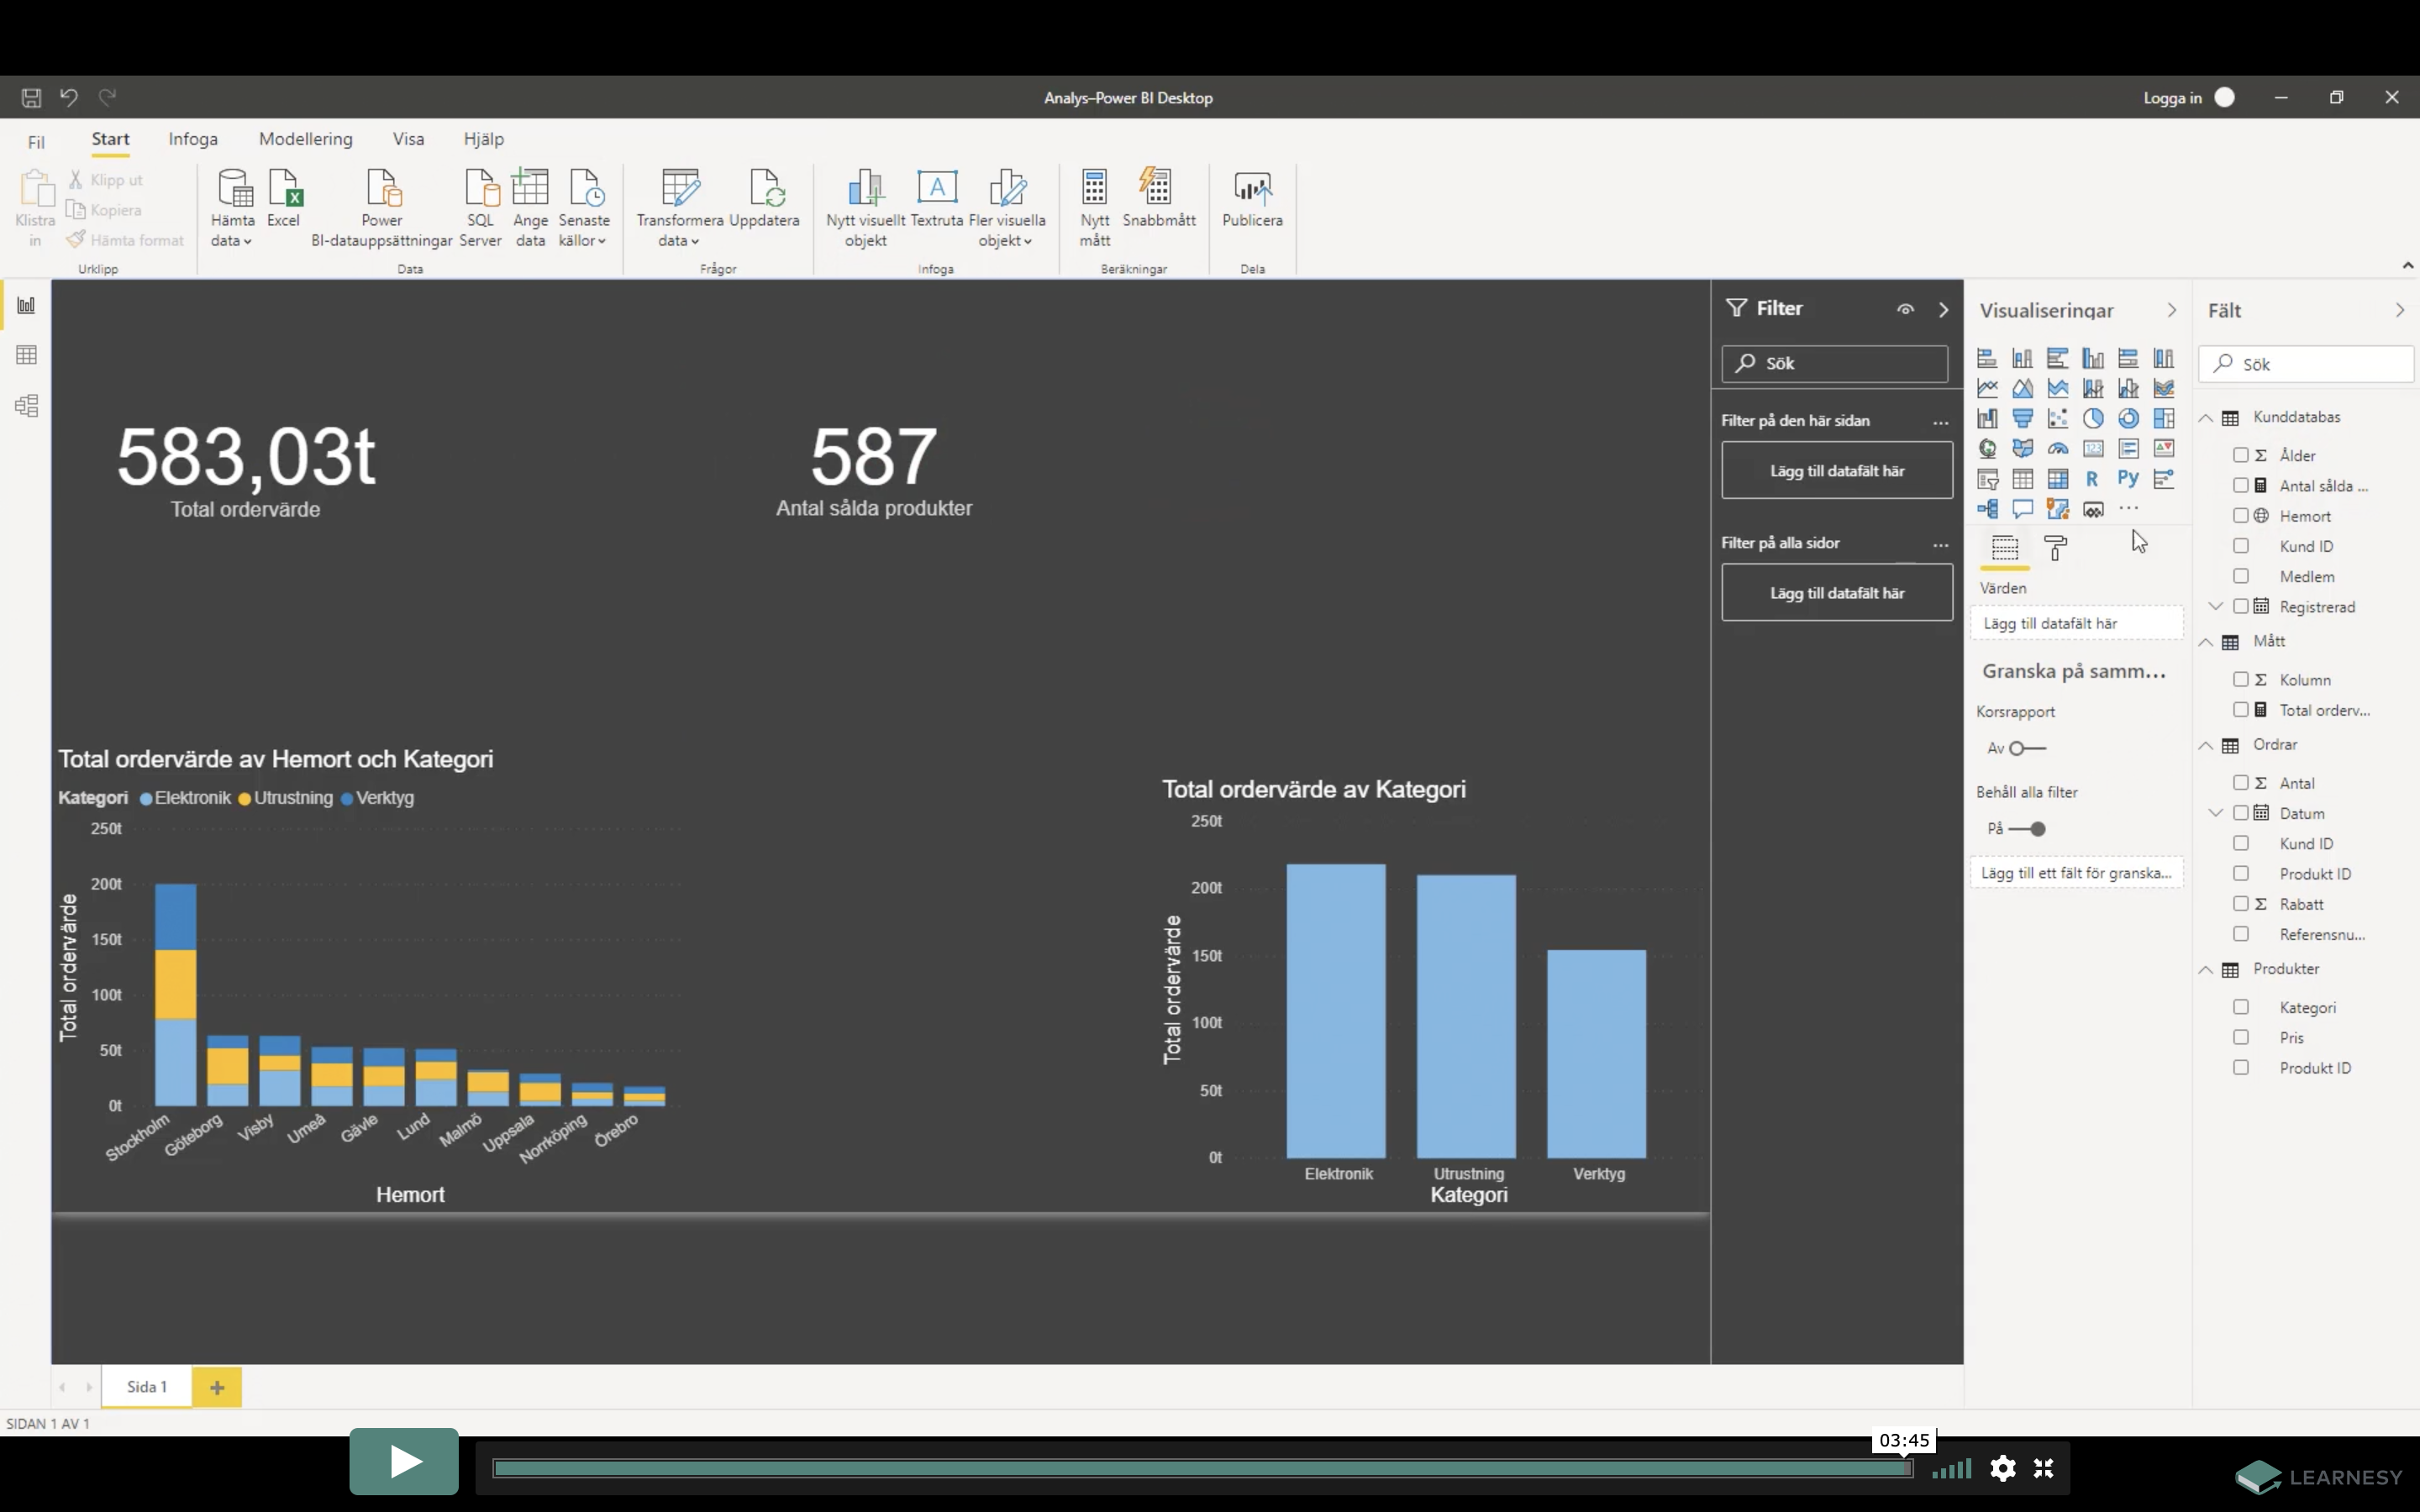
Task: Select the scatter chart visualization
Action: tap(2057, 418)
